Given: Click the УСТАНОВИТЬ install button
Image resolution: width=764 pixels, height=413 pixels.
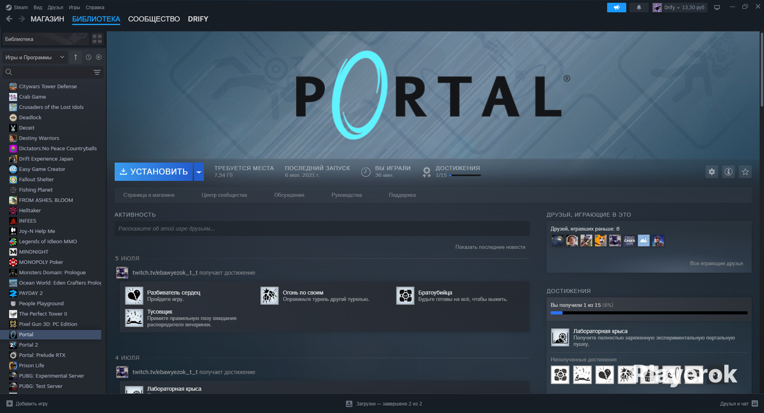Looking at the screenshot, I should [153, 172].
